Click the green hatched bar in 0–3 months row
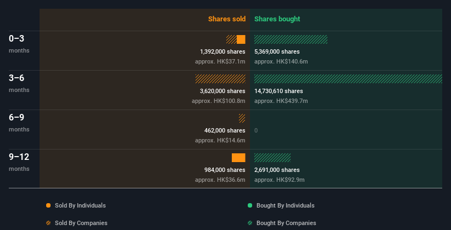This screenshot has width=451, height=230. point(291,39)
